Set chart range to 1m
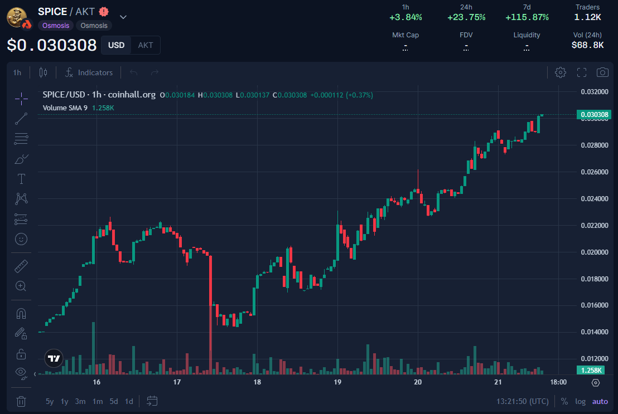Viewport: 618px width, 414px height. pos(98,401)
